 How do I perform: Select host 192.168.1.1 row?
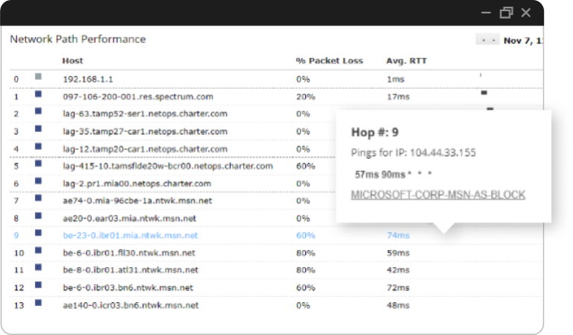[x=87, y=78]
